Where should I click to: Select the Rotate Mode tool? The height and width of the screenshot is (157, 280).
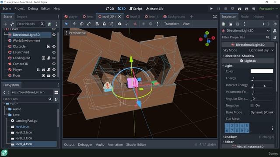point(82,24)
